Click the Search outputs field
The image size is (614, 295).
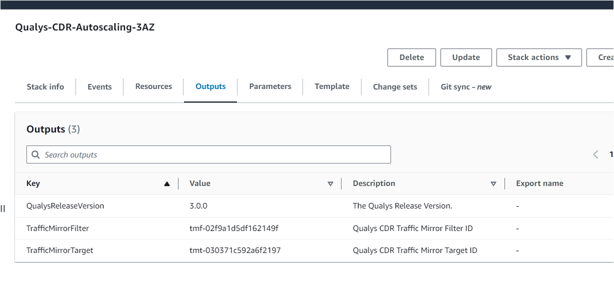tap(208, 154)
